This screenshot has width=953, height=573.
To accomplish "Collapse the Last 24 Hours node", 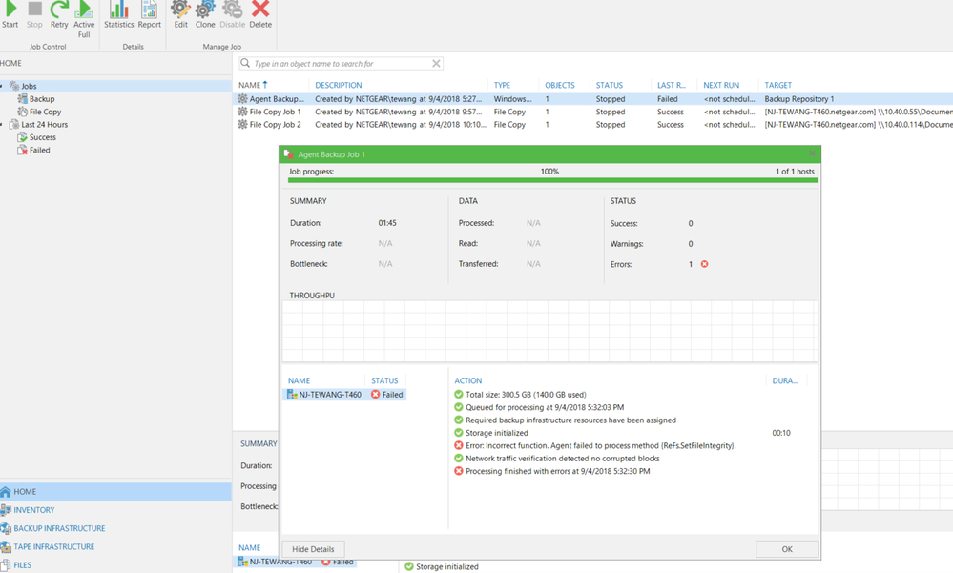I will click(x=2, y=125).
